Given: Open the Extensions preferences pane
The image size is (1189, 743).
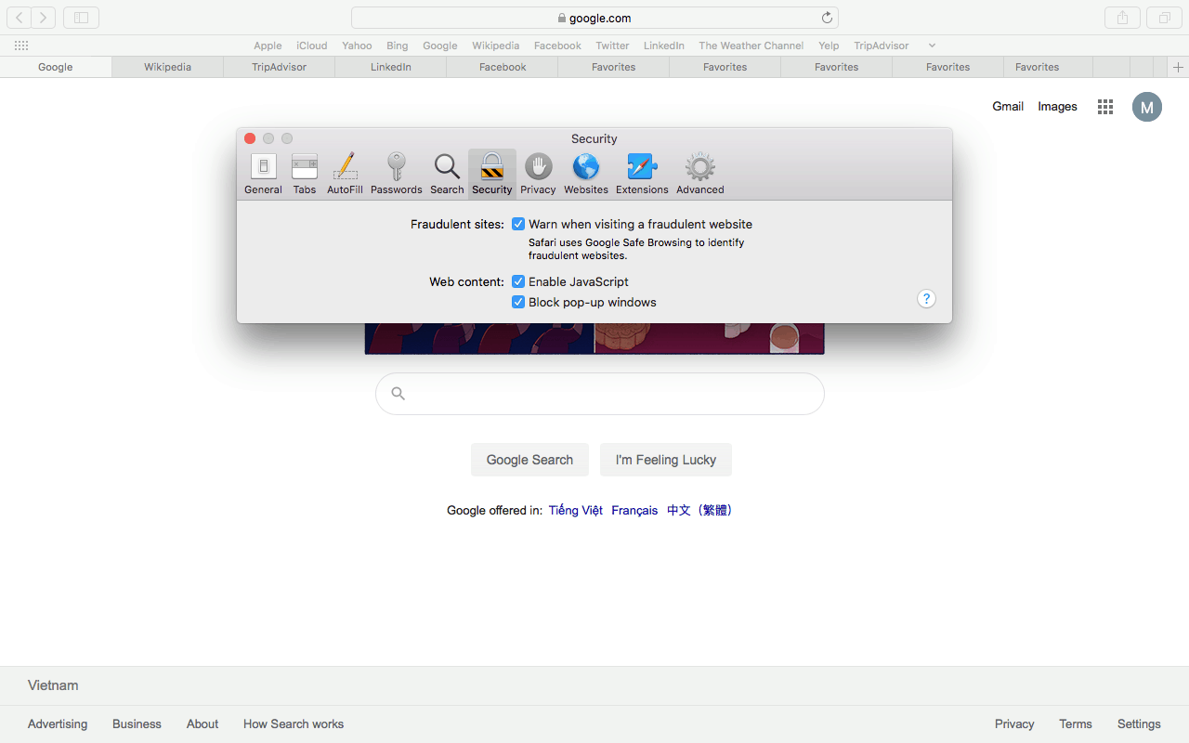Looking at the screenshot, I should 642,174.
